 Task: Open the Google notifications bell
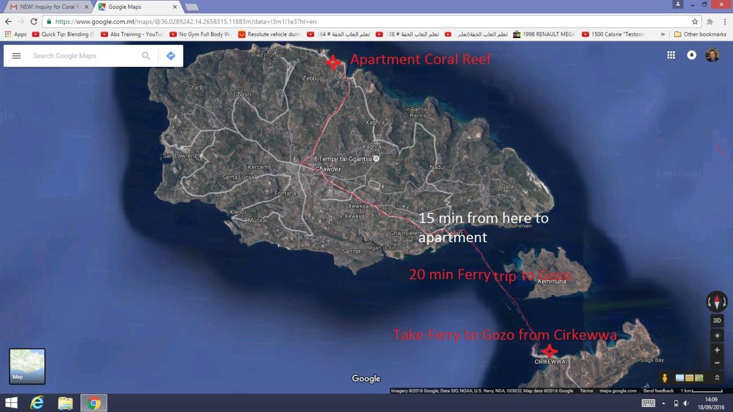(692, 55)
